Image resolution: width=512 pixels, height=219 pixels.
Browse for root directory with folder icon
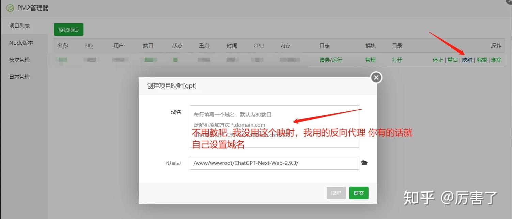(364, 163)
